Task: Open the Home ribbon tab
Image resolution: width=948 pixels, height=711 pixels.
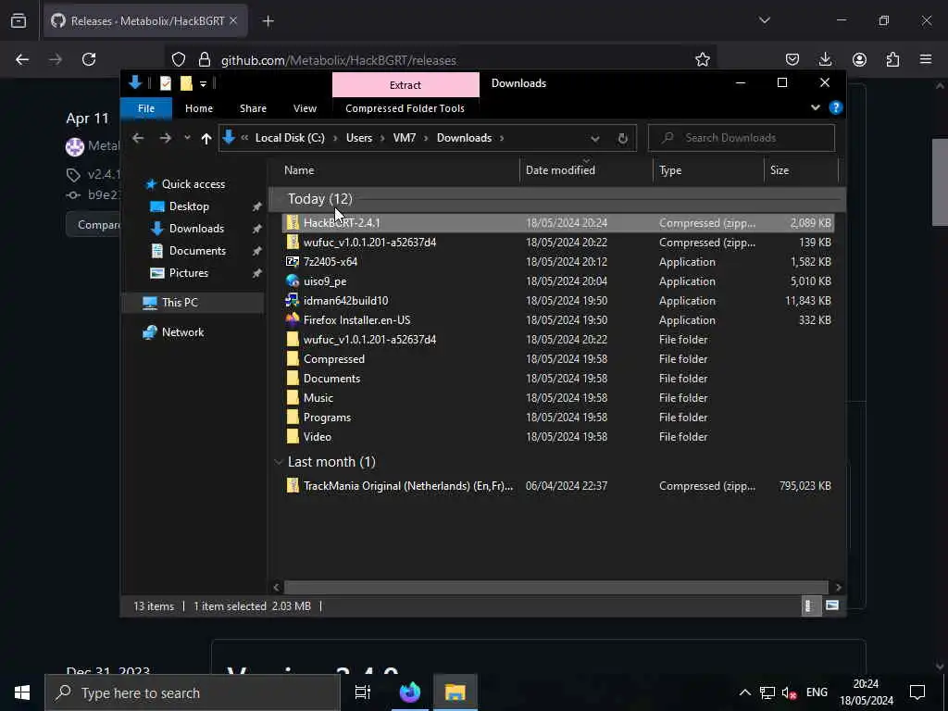Action: point(199,108)
